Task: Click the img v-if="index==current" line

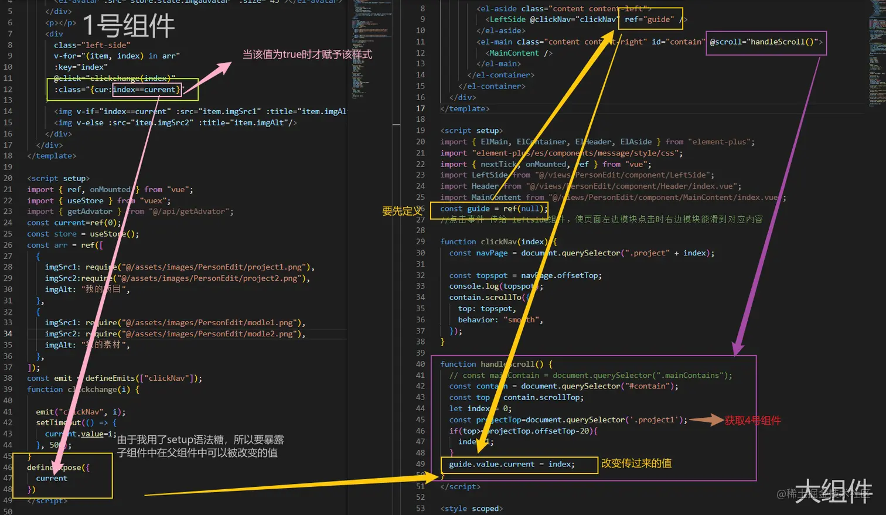Action: pos(200,111)
